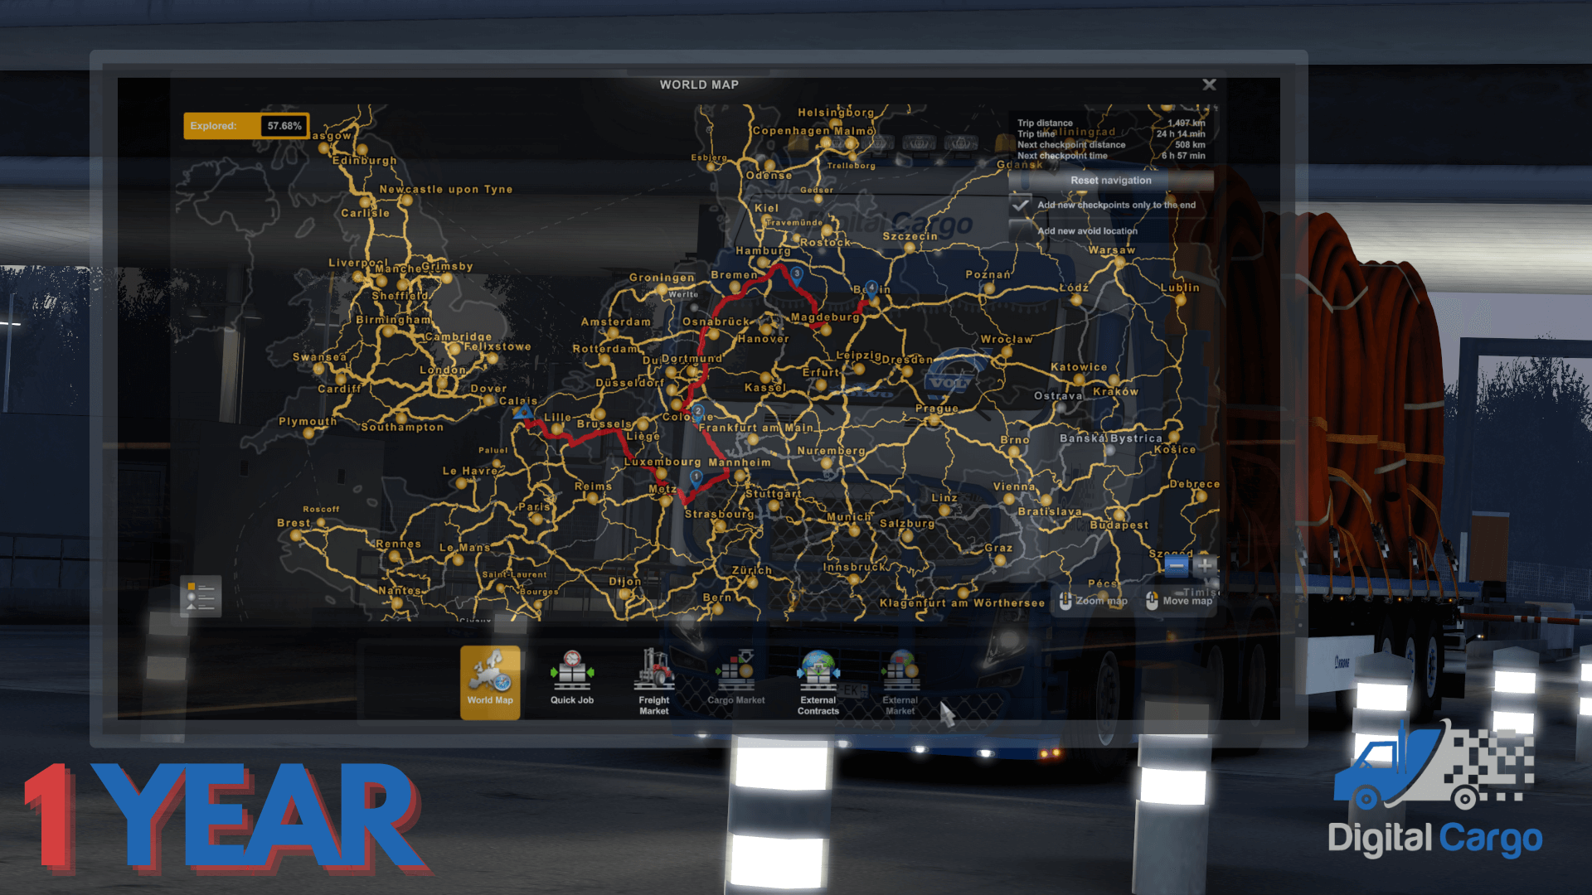This screenshot has height=895, width=1592.
Task: Click the Reset navigation button
Action: pos(1111,180)
